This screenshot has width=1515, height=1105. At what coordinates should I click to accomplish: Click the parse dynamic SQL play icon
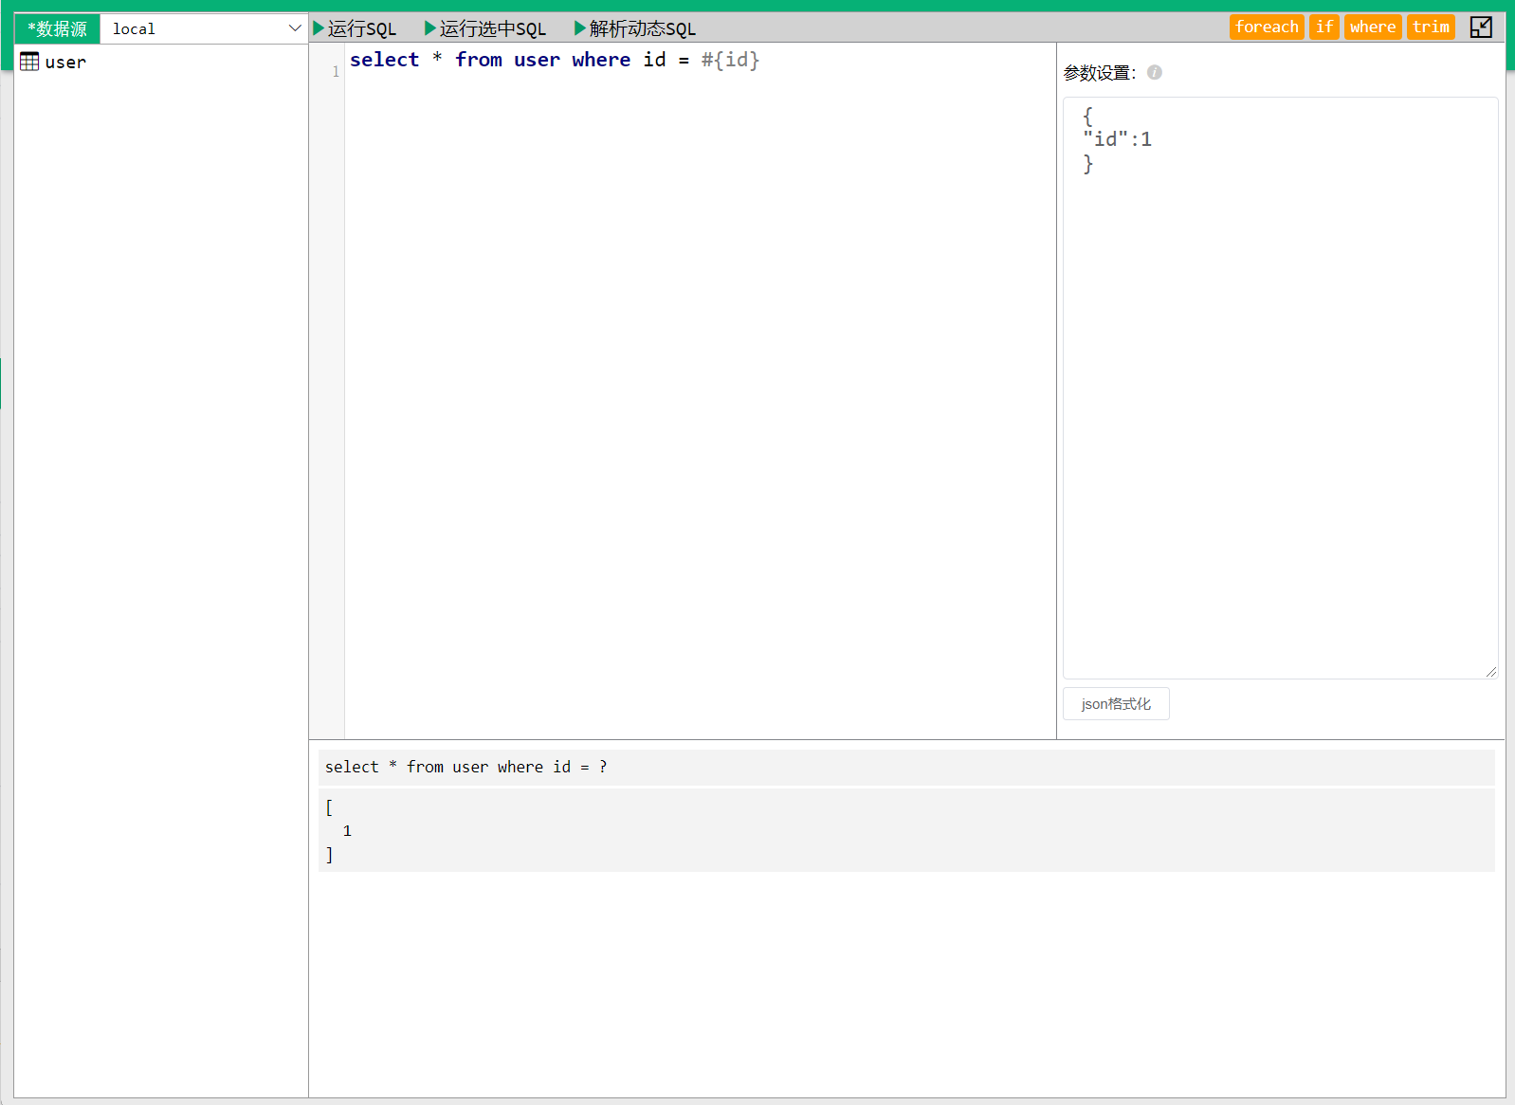pyautogui.click(x=580, y=28)
